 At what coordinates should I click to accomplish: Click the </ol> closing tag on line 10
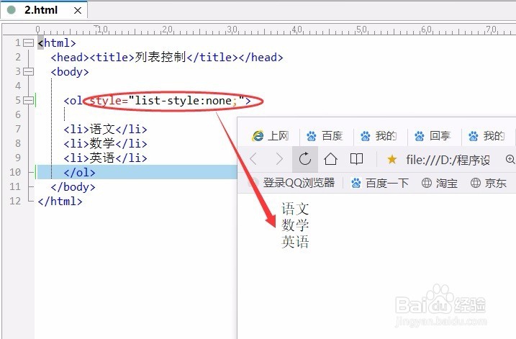[x=80, y=173]
